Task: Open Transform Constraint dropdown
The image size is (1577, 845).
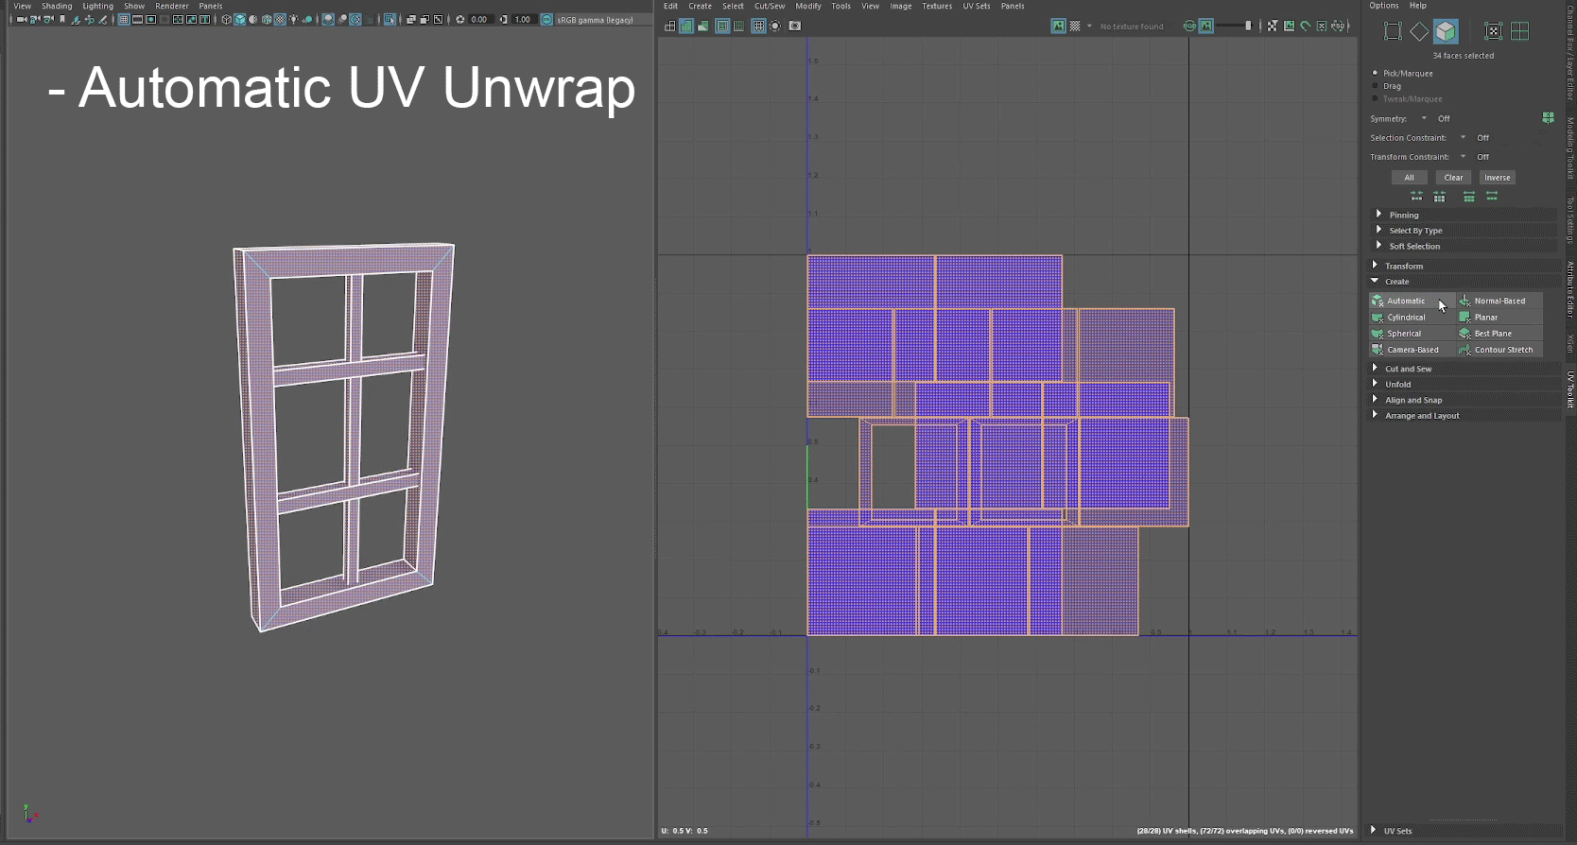Action: [1463, 156]
